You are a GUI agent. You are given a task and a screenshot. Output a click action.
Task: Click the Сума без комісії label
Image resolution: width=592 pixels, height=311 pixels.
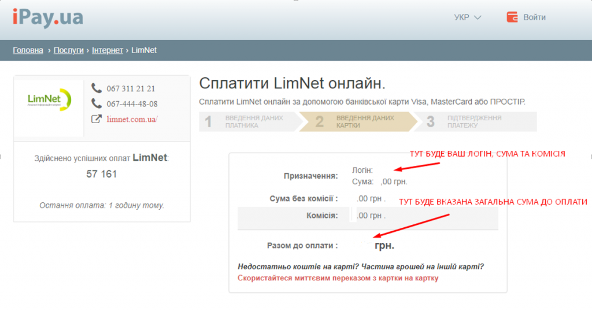point(304,198)
